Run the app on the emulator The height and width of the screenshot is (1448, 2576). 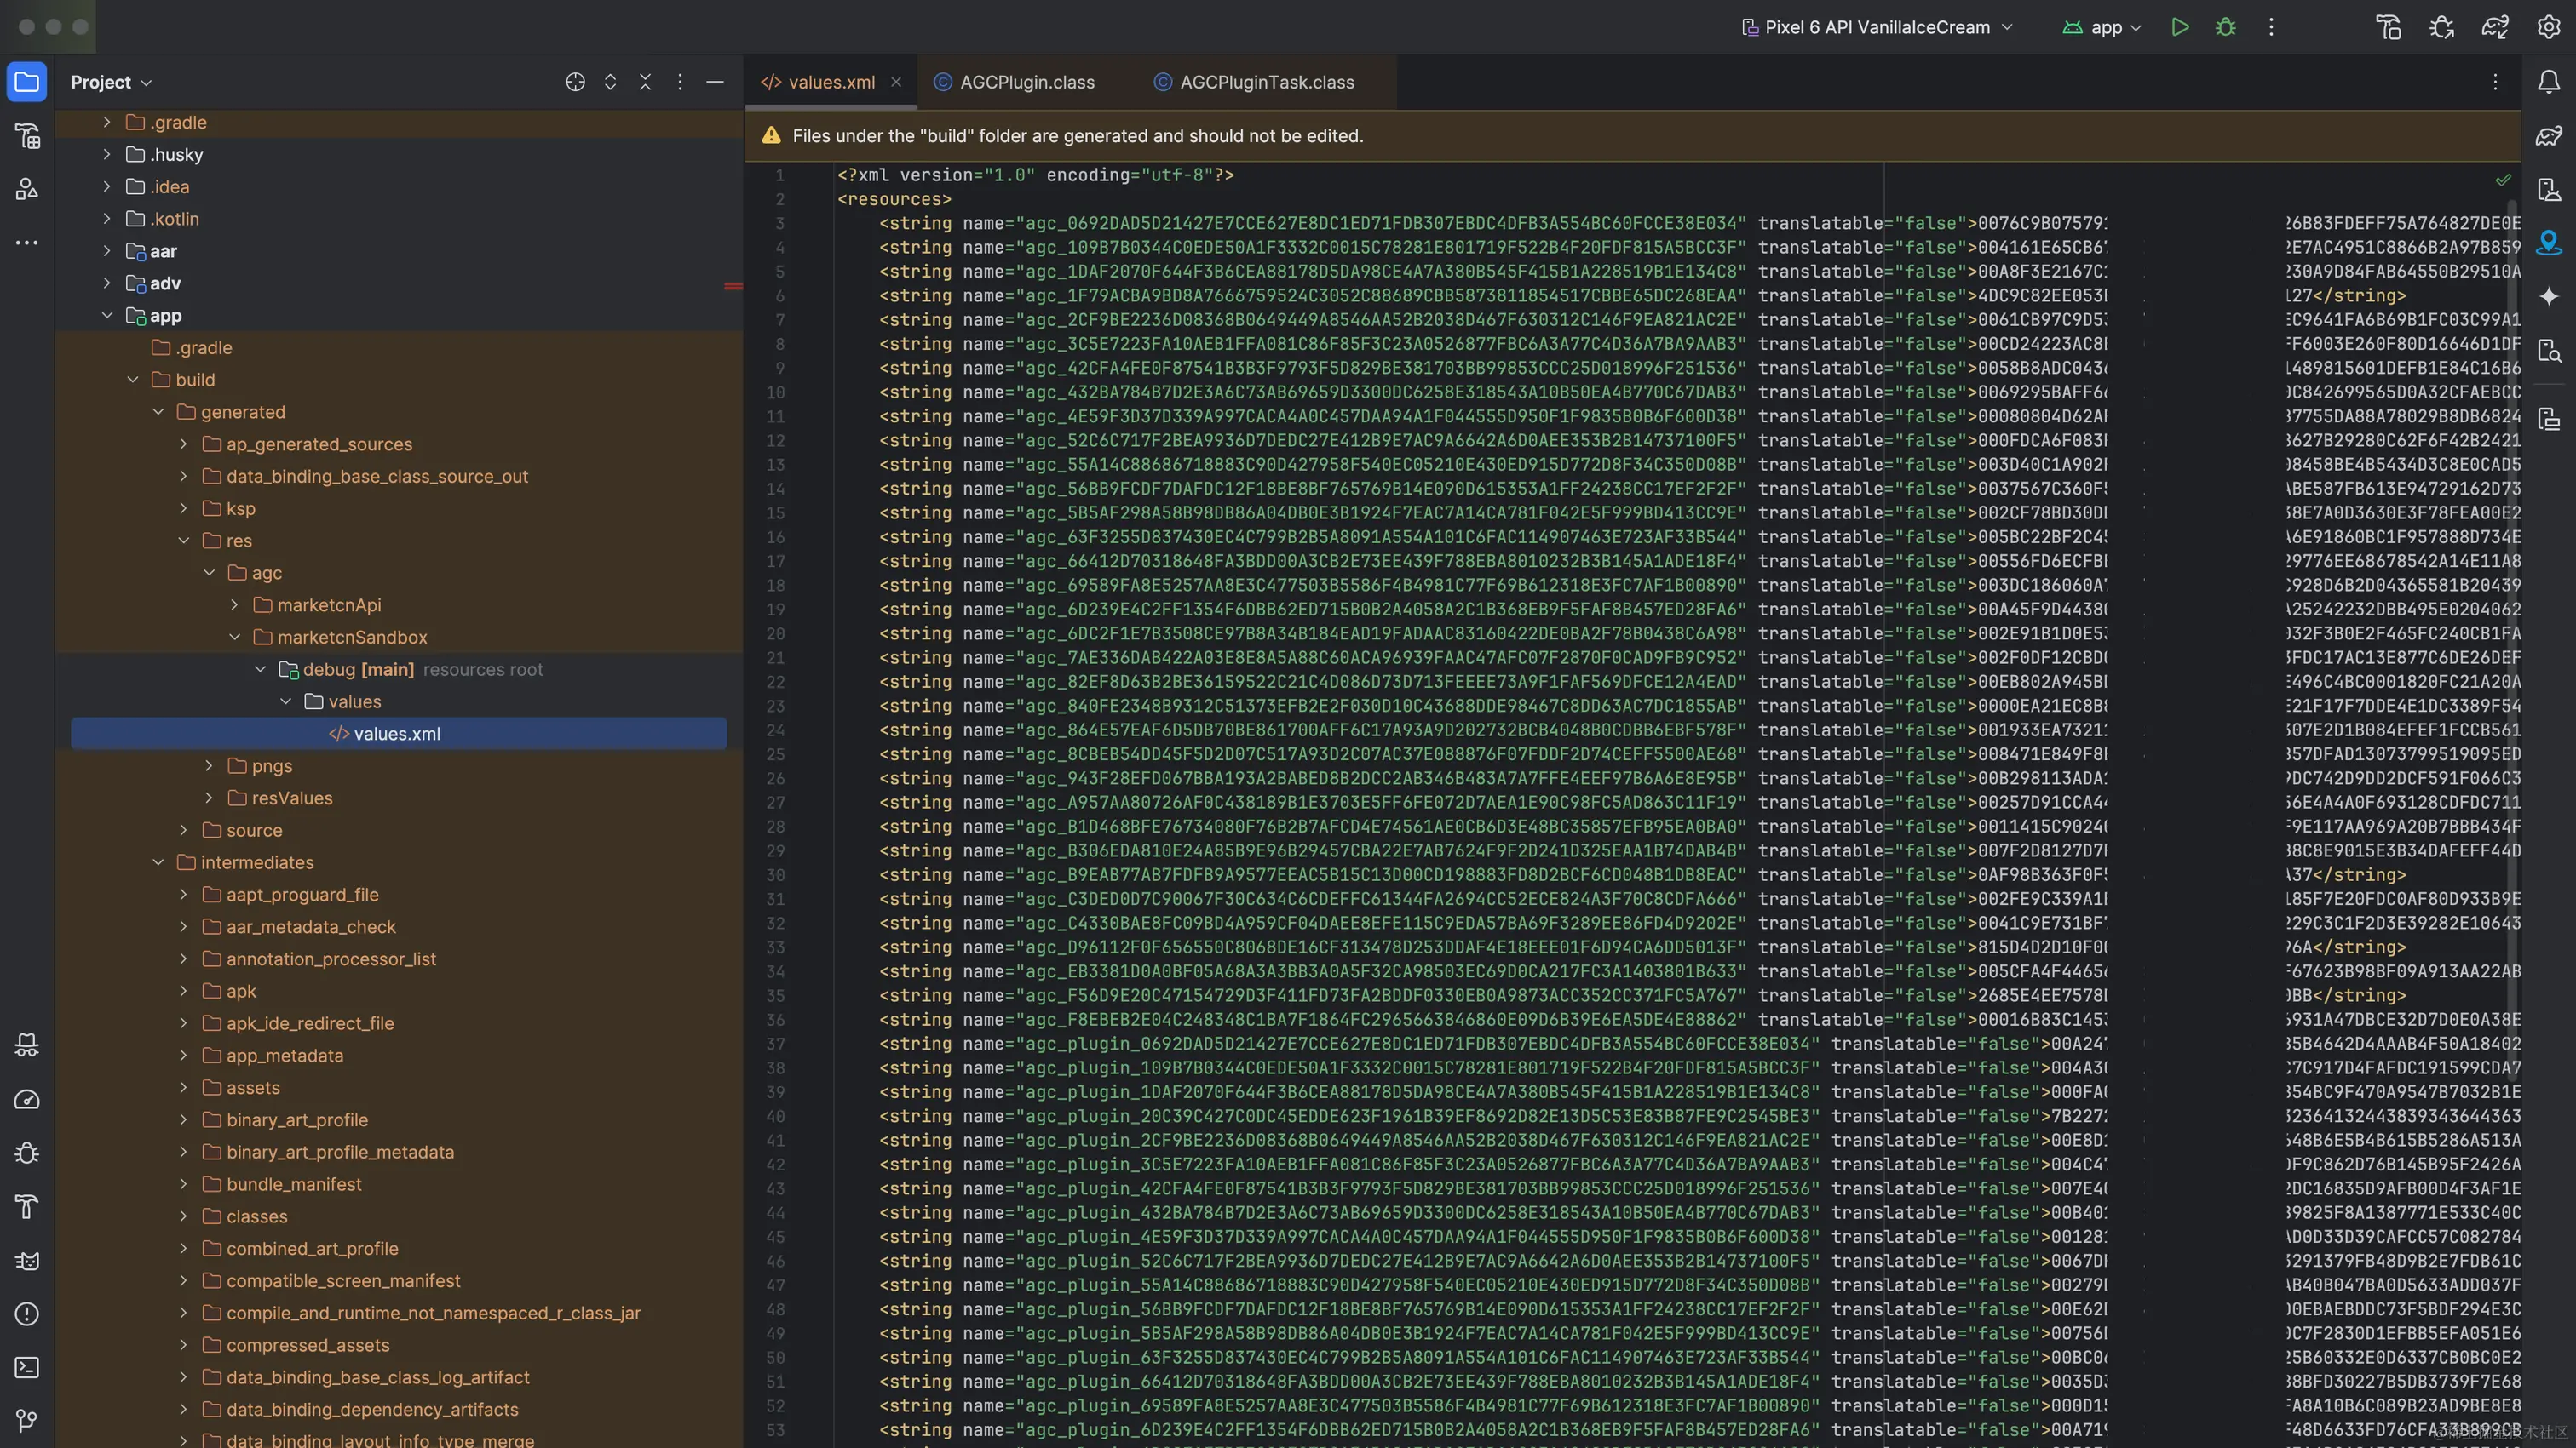[2181, 27]
